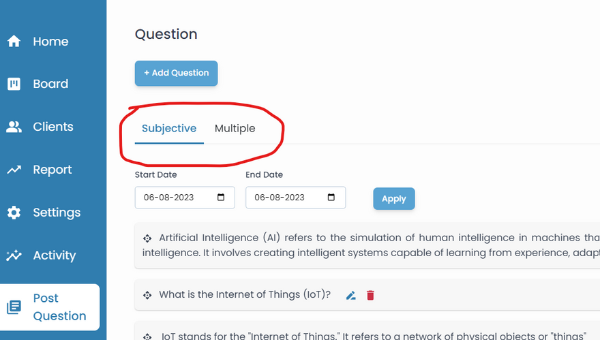Switch to the Subjective tab
This screenshot has width=600, height=340.
169,128
